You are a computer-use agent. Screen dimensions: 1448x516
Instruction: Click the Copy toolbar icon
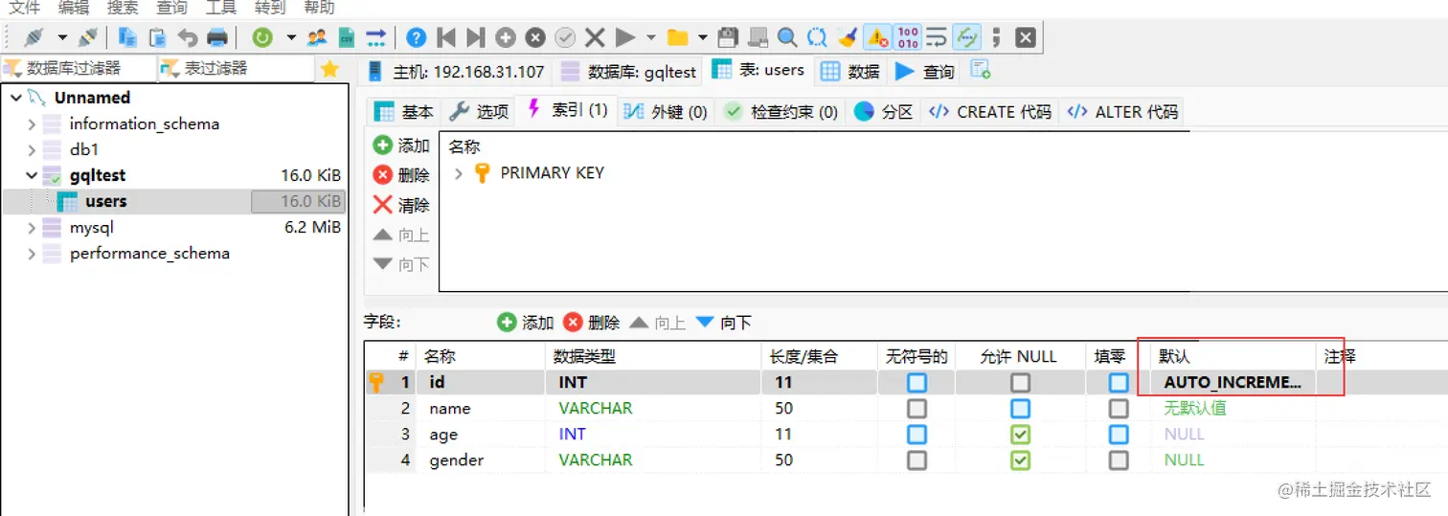pyautogui.click(x=127, y=37)
